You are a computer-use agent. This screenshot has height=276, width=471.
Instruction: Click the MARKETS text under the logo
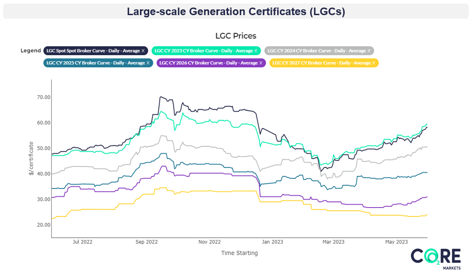point(452,267)
